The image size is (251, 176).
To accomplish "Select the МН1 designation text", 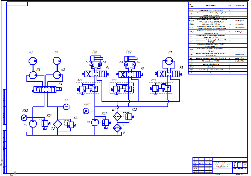I will [x=87, y=104].
